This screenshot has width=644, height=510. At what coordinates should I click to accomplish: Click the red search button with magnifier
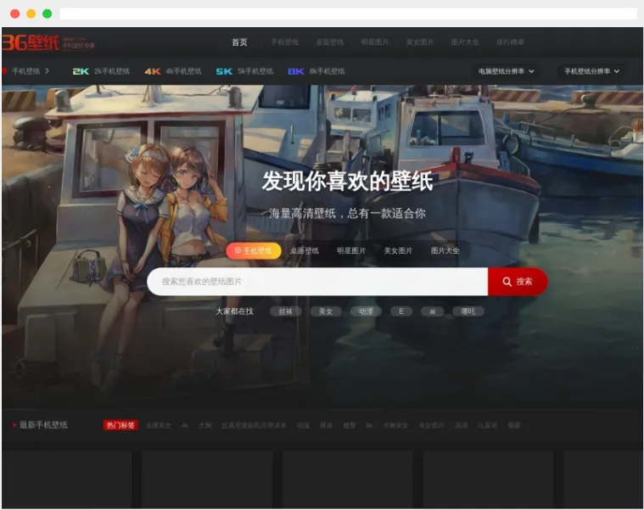pyautogui.click(x=518, y=282)
